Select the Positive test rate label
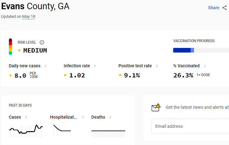This screenshot has width=229, height=145. coord(135,66)
